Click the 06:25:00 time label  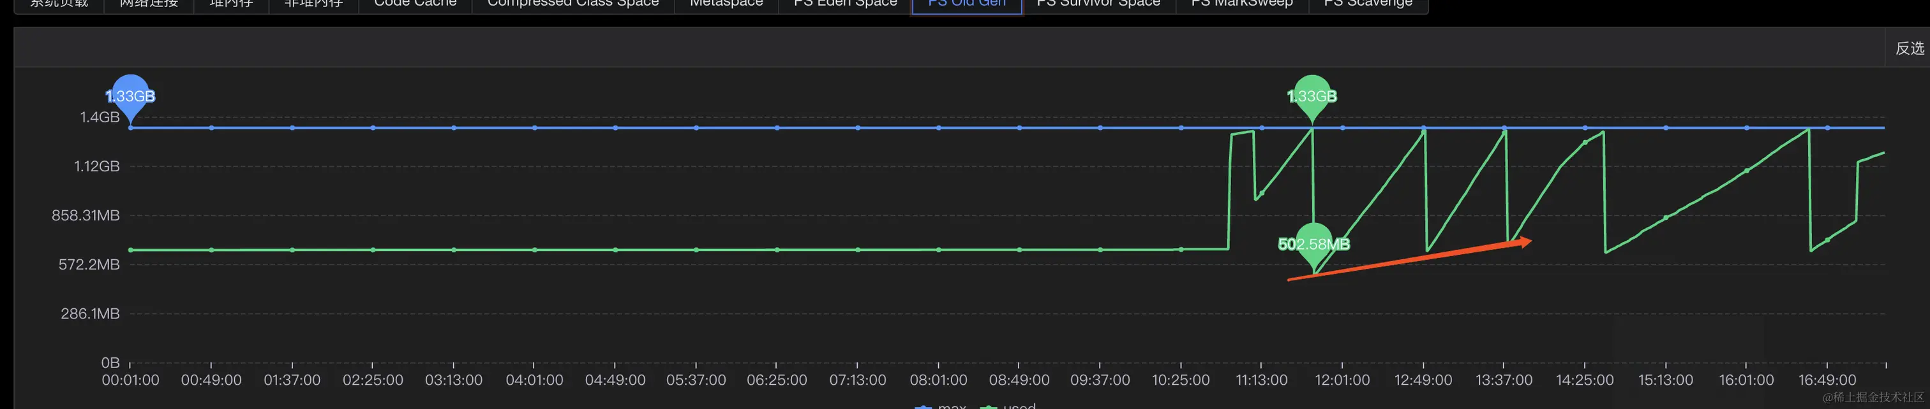pyautogui.click(x=777, y=380)
